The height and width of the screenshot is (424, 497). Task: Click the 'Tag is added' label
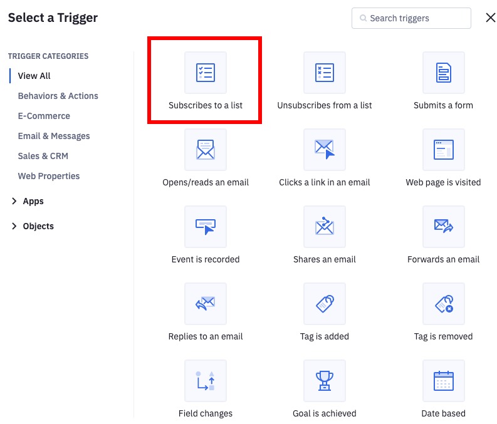click(325, 336)
